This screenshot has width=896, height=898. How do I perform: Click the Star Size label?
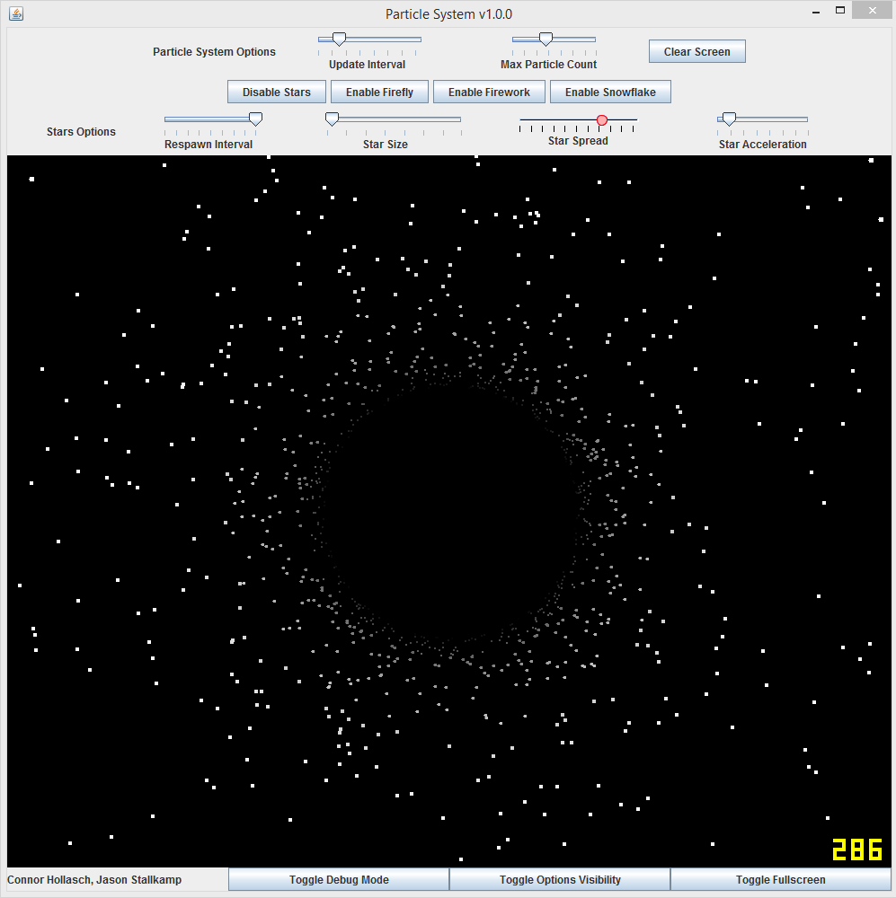[386, 145]
